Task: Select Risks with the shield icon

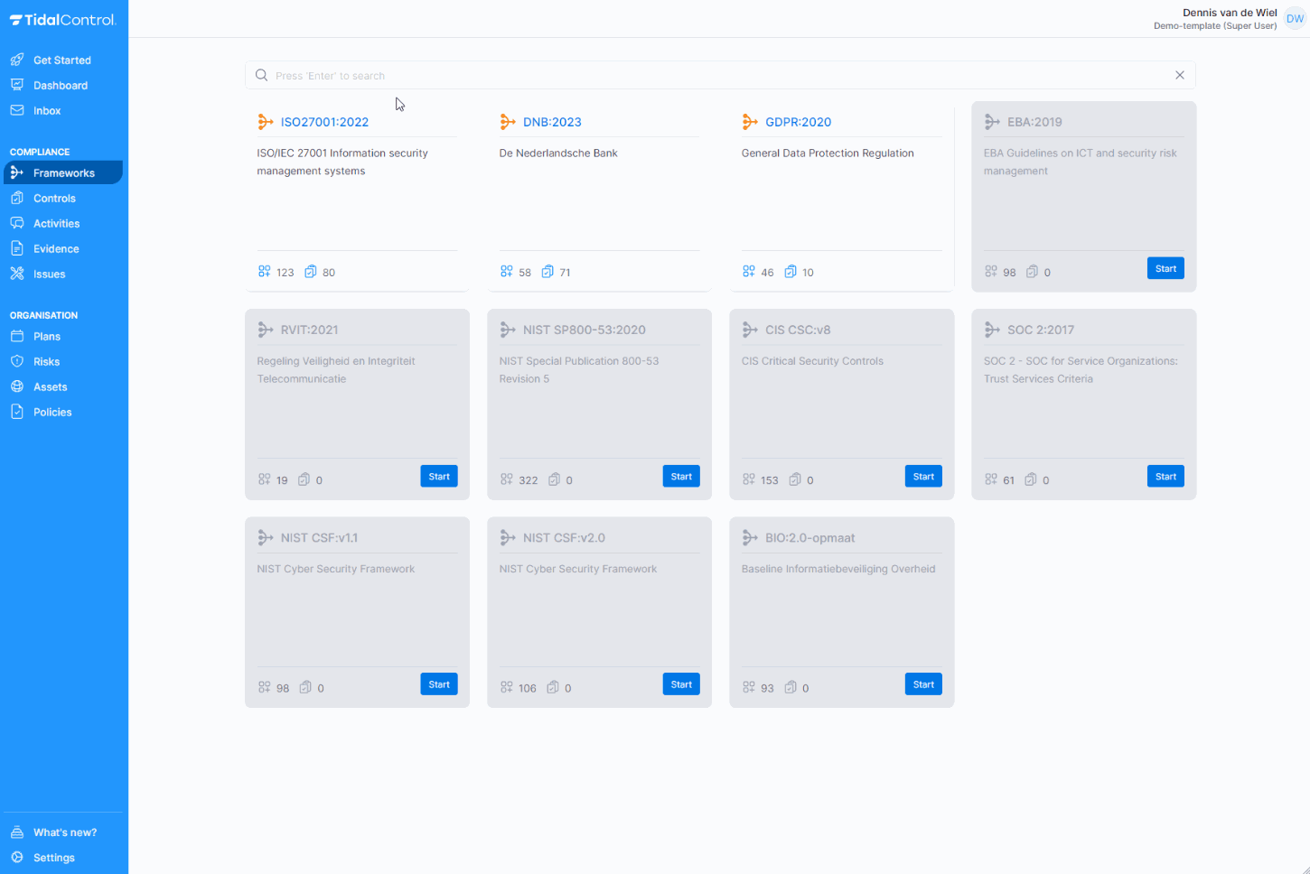Action: 19,361
